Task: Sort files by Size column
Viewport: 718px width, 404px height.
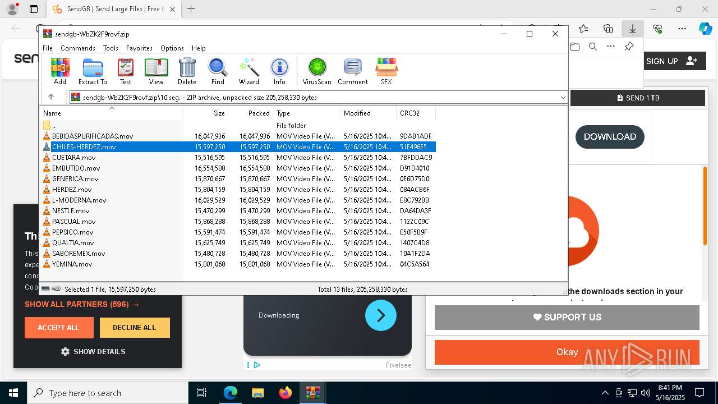Action: (x=206, y=113)
